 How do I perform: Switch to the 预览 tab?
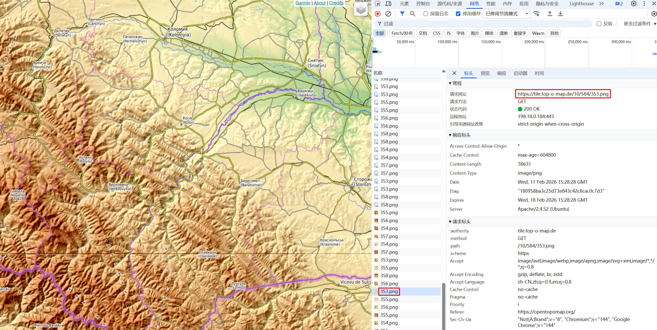point(485,73)
